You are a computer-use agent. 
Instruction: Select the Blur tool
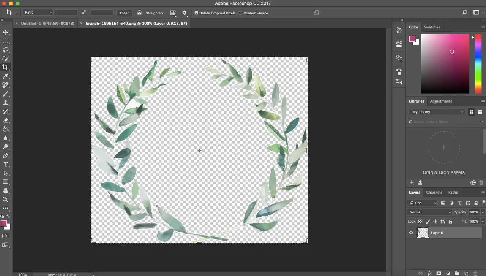pyautogui.click(x=5, y=138)
